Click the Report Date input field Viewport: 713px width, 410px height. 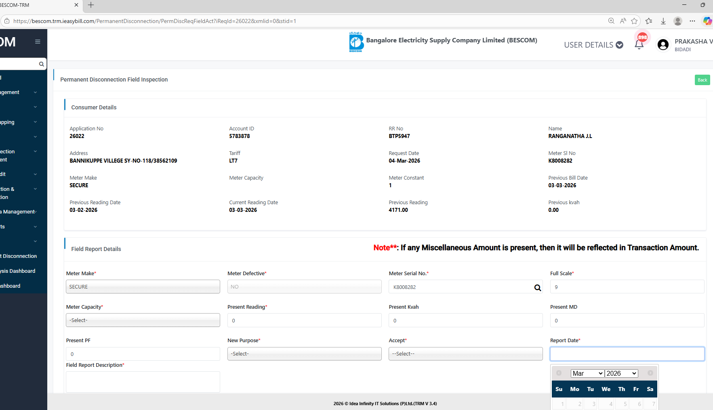click(627, 354)
